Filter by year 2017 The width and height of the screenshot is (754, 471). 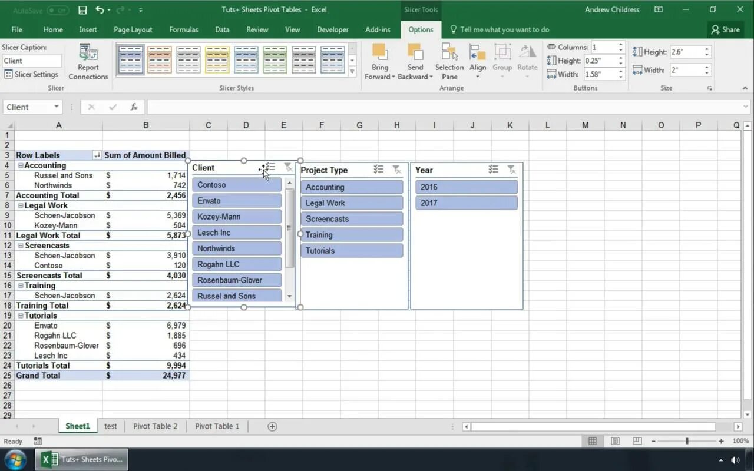pyautogui.click(x=467, y=203)
